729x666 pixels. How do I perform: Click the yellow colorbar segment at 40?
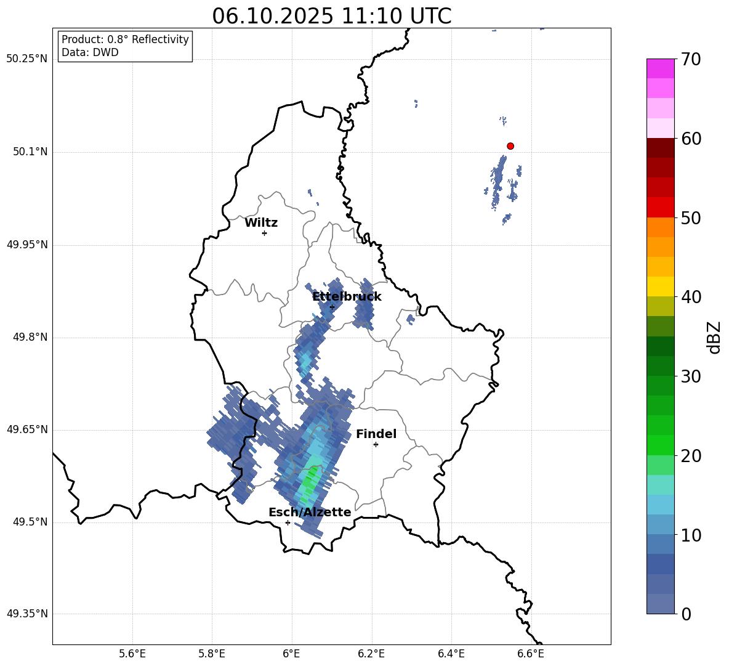(660, 287)
